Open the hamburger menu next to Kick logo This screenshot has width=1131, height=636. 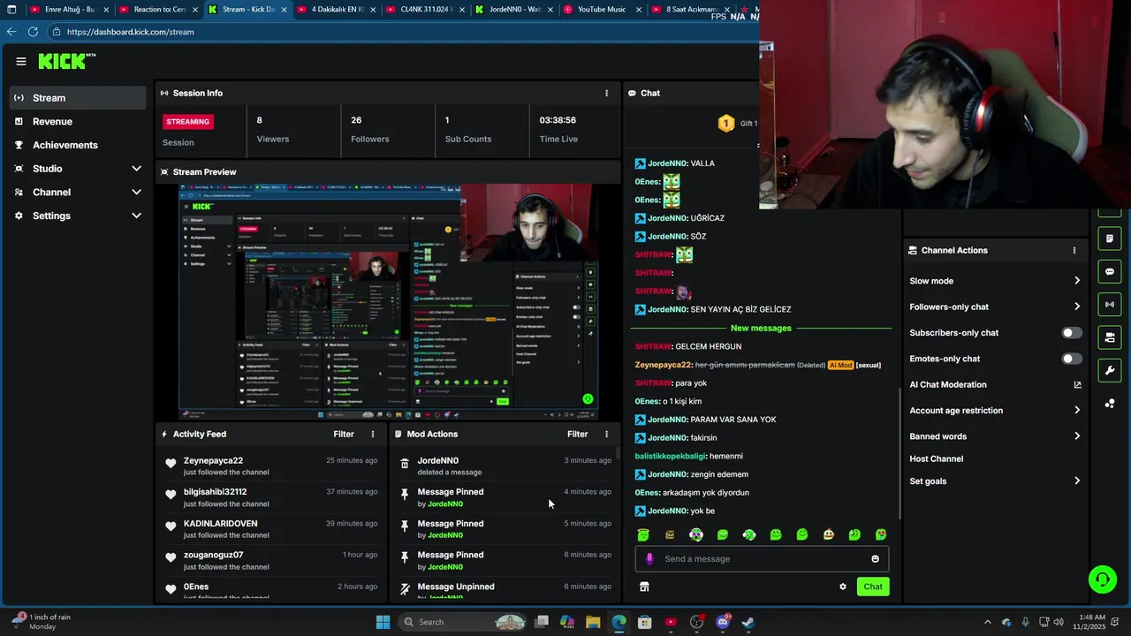click(20, 61)
